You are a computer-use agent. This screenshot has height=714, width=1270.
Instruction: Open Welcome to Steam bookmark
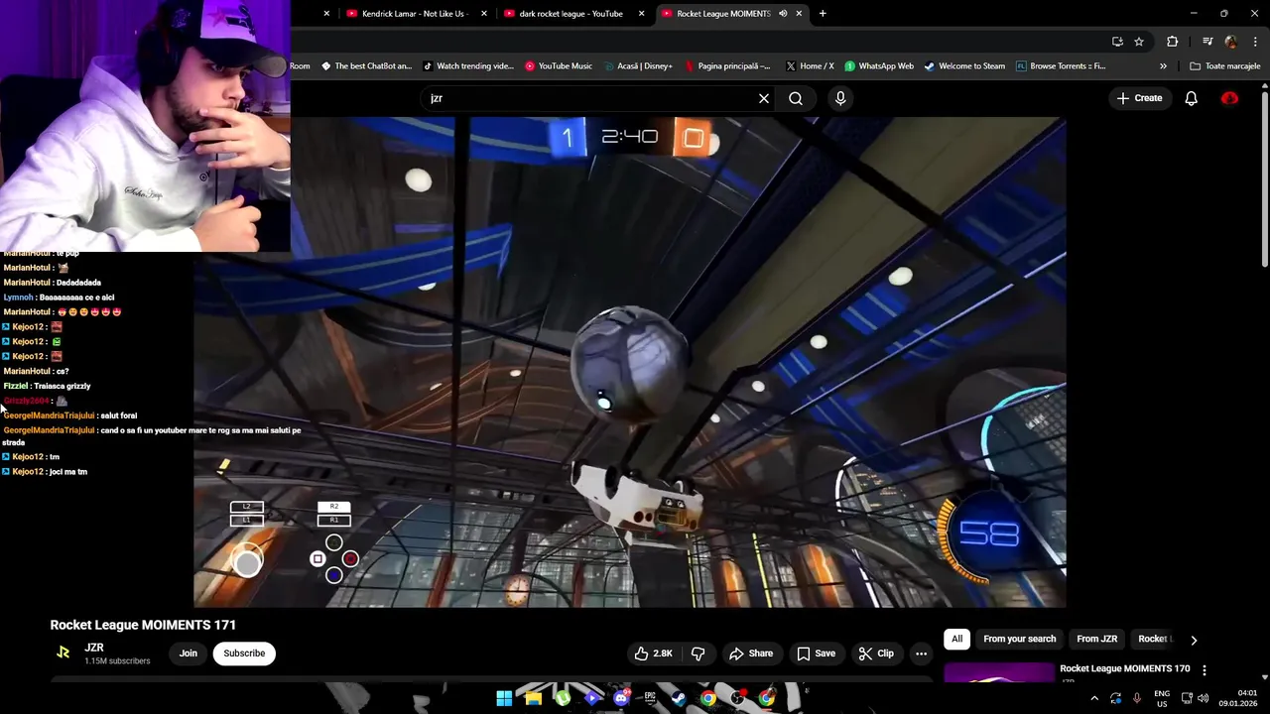tap(964, 66)
